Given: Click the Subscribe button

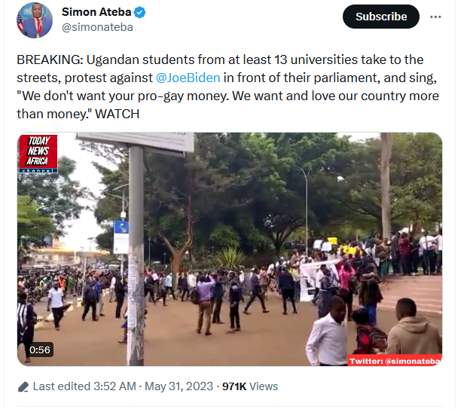Looking at the screenshot, I should pyautogui.click(x=381, y=17).
